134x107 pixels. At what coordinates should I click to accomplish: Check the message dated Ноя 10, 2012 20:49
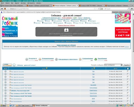128,96
